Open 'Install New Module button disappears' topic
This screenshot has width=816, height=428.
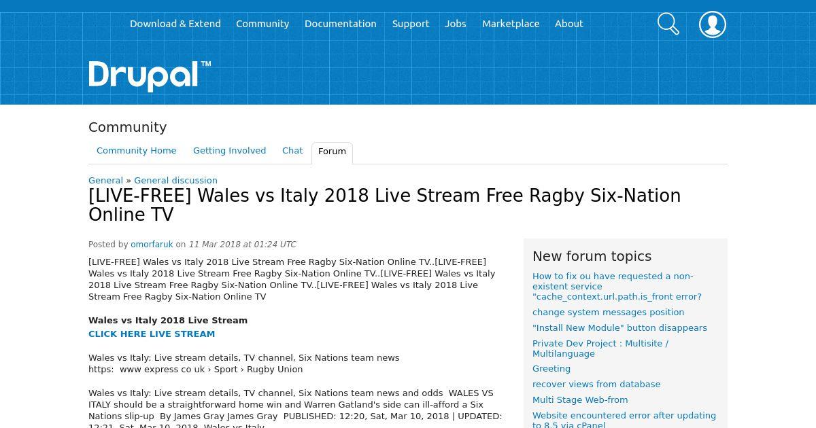[619, 328]
